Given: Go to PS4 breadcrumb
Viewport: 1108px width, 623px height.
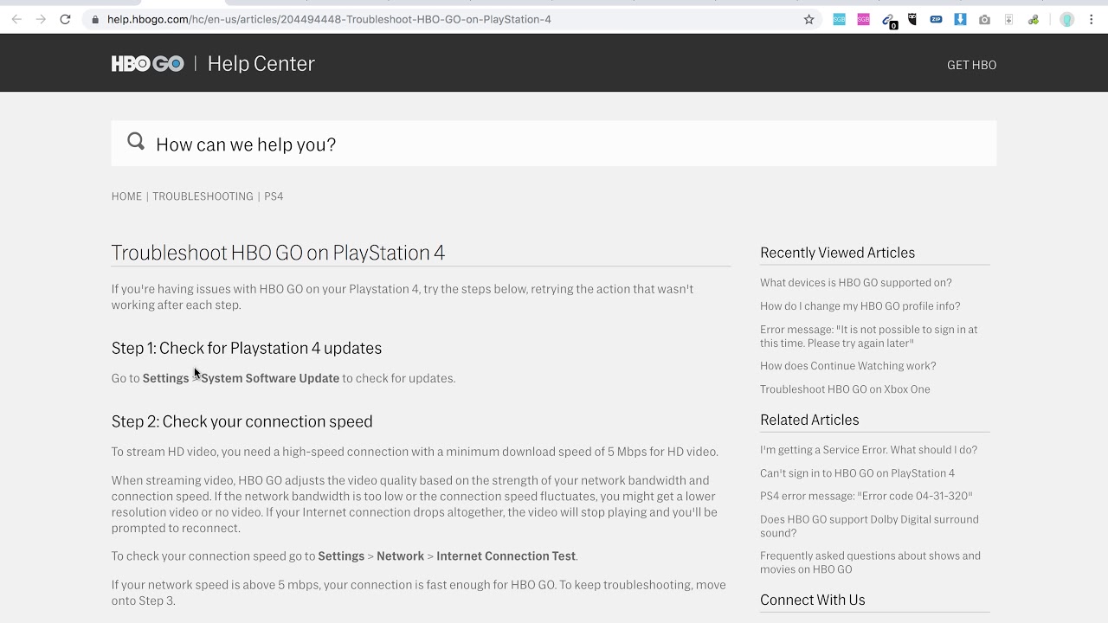Looking at the screenshot, I should click(274, 196).
